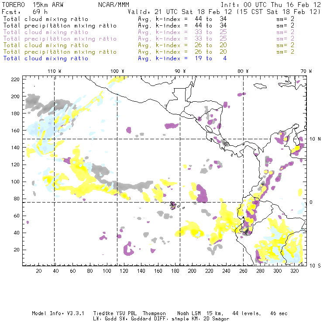Click horizontal axis tick label "180"
Screen dimensions: 323x323
(175, 271)
